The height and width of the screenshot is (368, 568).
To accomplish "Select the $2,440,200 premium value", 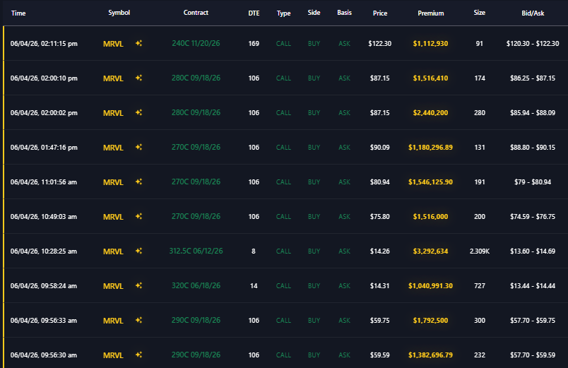I will coord(430,112).
